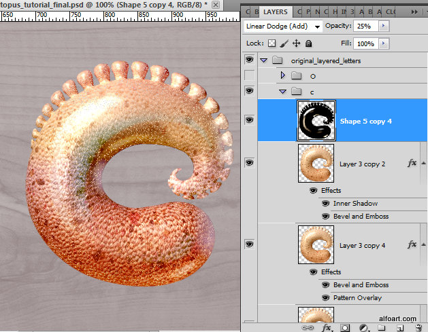Click folder icon of original_layered_letters group

pos(278,60)
